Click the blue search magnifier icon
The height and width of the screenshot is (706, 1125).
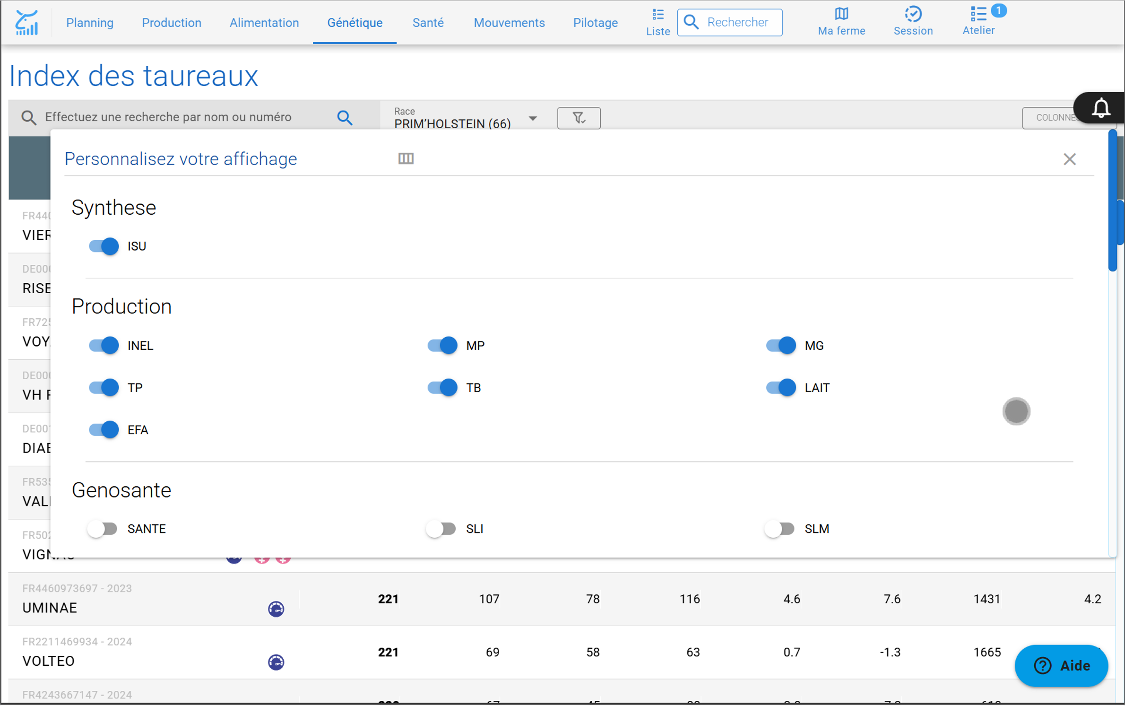pyautogui.click(x=345, y=118)
